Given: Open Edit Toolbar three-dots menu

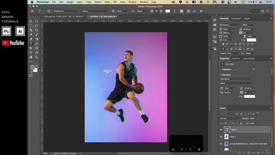Looking at the screenshot, I should coord(31,62).
